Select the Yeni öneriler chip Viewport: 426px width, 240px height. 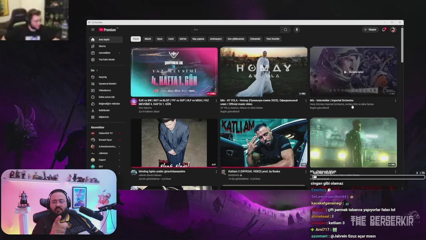tap(273, 39)
